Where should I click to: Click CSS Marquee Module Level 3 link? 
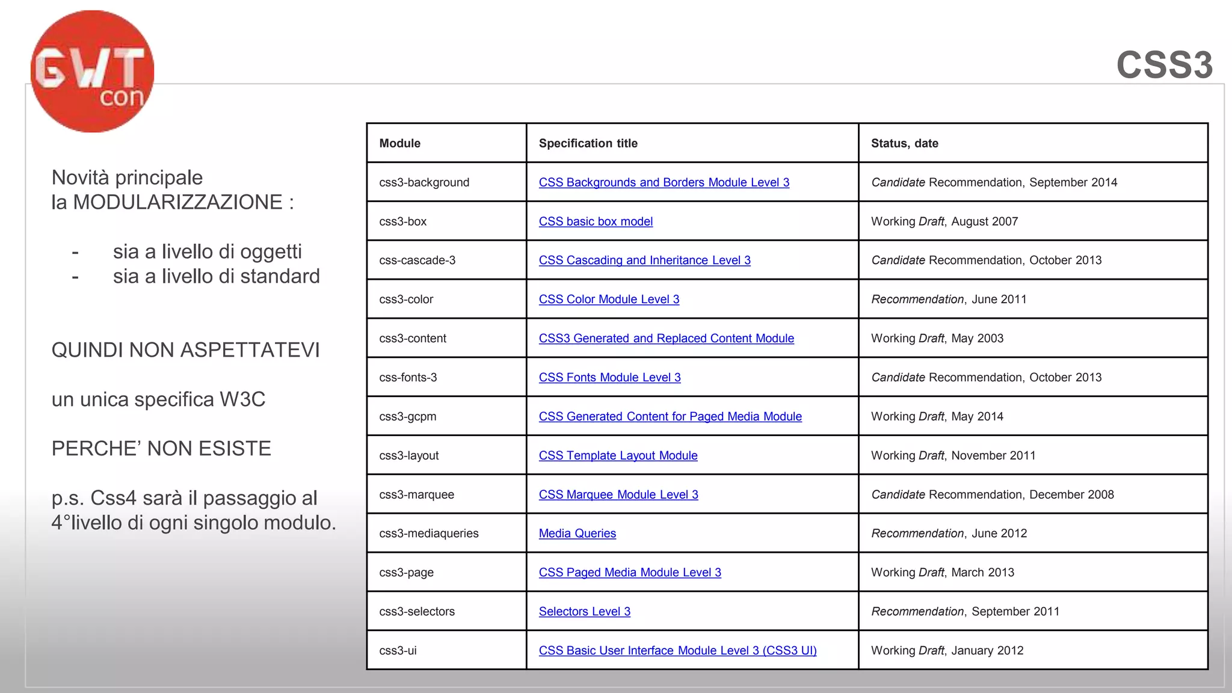tap(618, 494)
